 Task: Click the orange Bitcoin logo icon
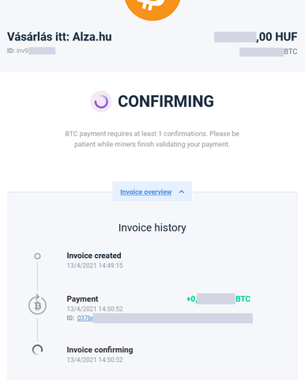[x=152, y=8]
